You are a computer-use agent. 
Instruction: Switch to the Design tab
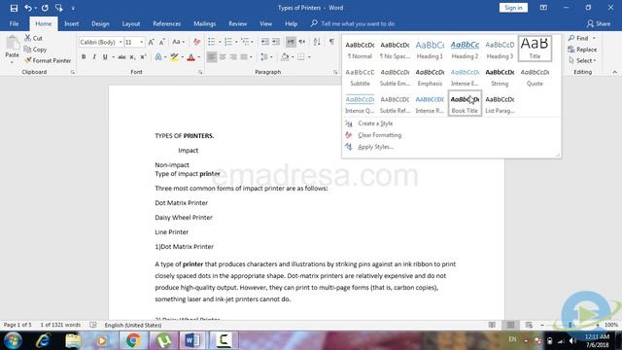(100, 23)
